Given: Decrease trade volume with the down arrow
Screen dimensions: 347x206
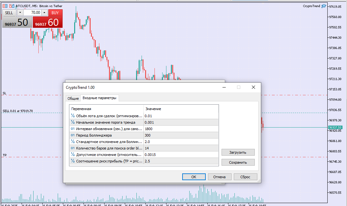Looking at the screenshot, I should (20, 12).
